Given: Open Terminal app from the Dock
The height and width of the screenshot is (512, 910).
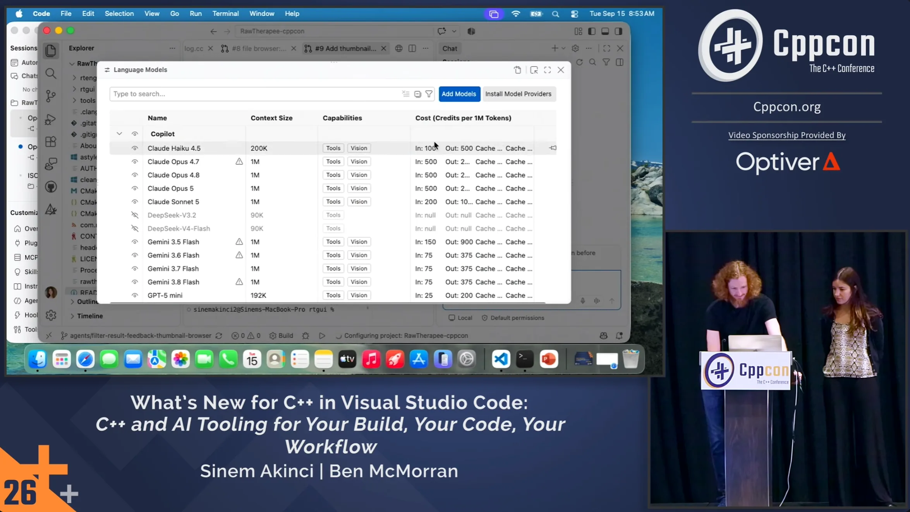Looking at the screenshot, I should pyautogui.click(x=525, y=359).
